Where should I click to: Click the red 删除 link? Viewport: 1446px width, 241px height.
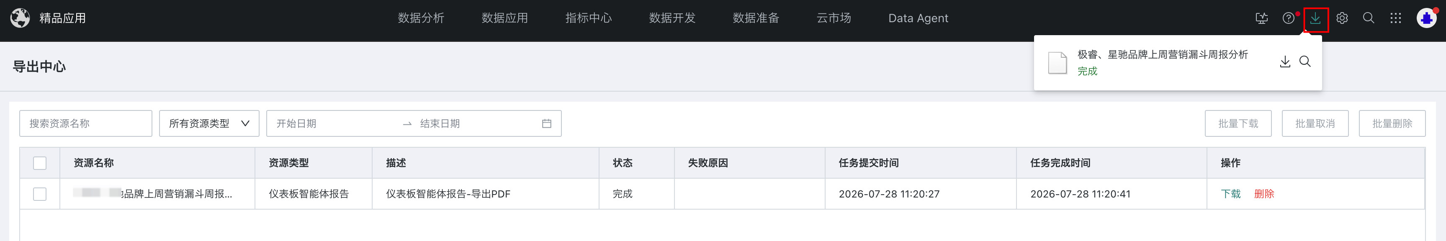(x=1264, y=194)
